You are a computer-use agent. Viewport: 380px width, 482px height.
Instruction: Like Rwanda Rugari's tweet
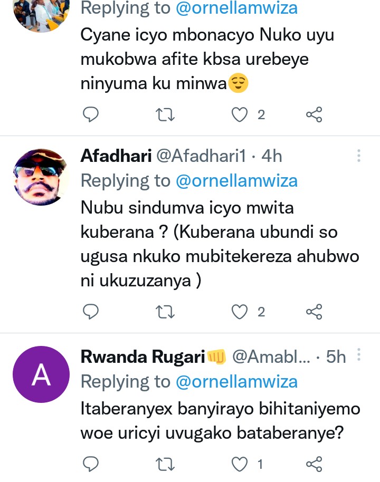tap(240, 464)
